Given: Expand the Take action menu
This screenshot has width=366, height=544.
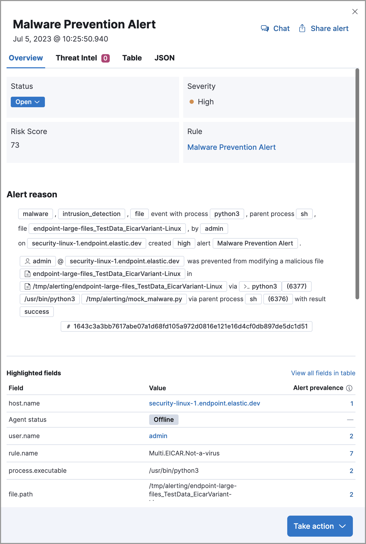Looking at the screenshot, I should [x=320, y=526].
